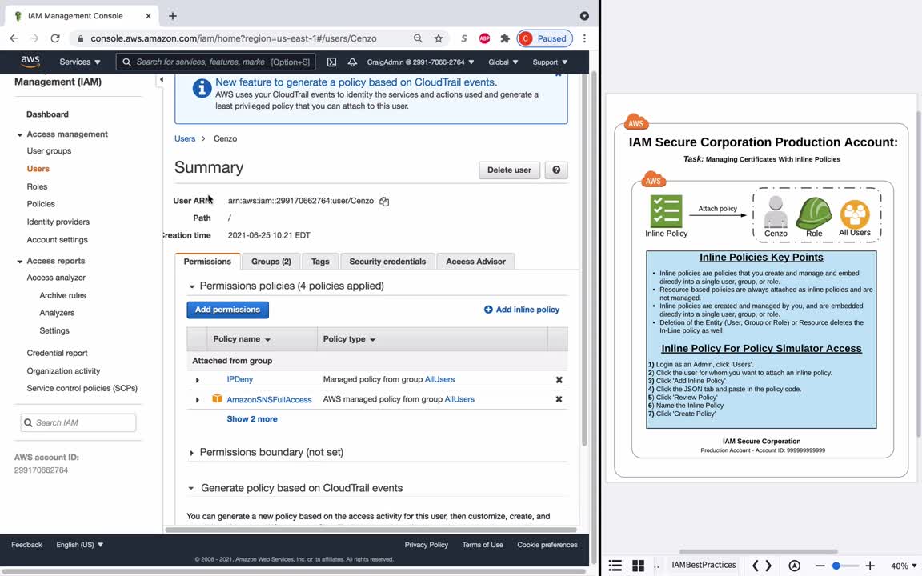Click the compass annotation icon in viewer
This screenshot has height=576, width=922.
click(x=795, y=566)
